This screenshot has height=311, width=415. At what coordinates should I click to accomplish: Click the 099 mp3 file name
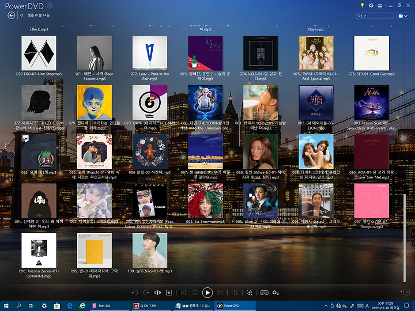point(94,274)
